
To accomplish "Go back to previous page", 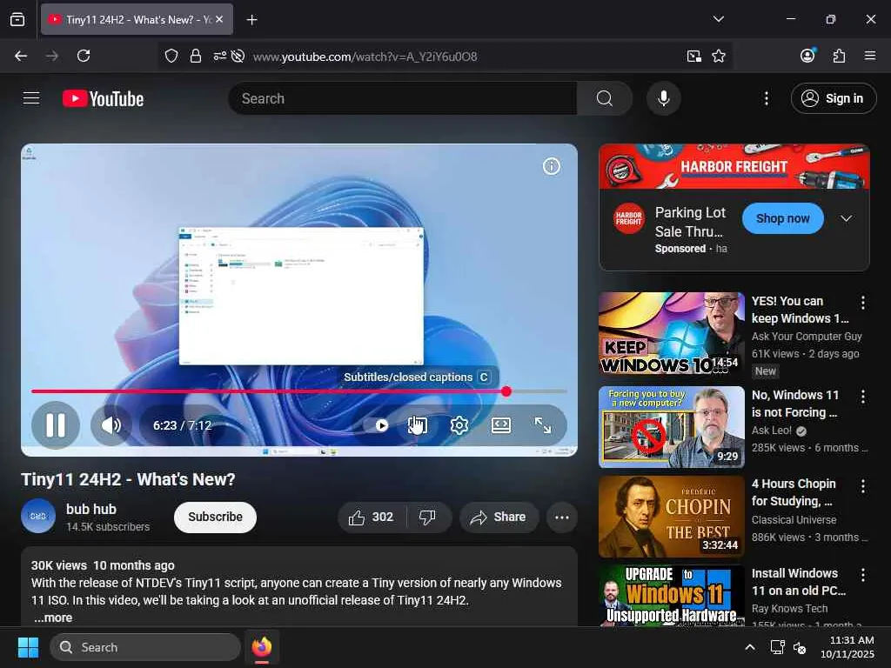I will pyautogui.click(x=21, y=56).
